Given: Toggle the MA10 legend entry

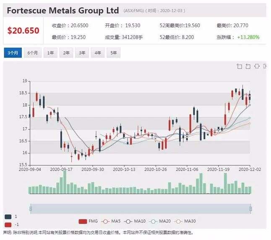Looking at the screenshot, I should 135,221.
